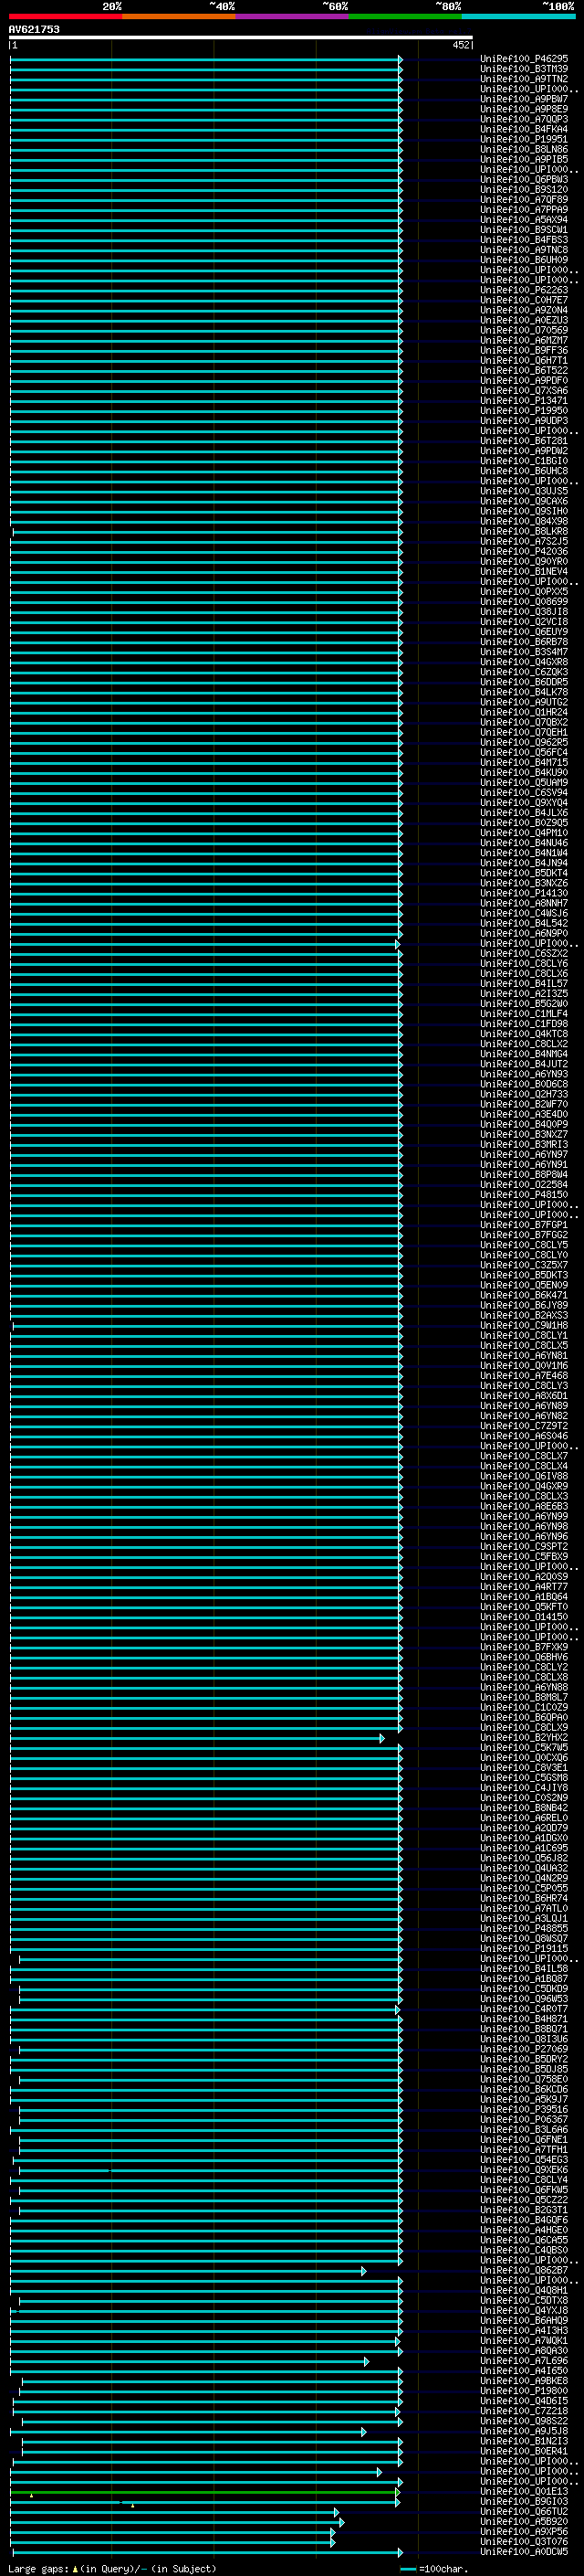Screen dimensions: 584x2576
Task: Click sequence ID UniRef100_A3LQJ1
Action: tap(524, 1918)
